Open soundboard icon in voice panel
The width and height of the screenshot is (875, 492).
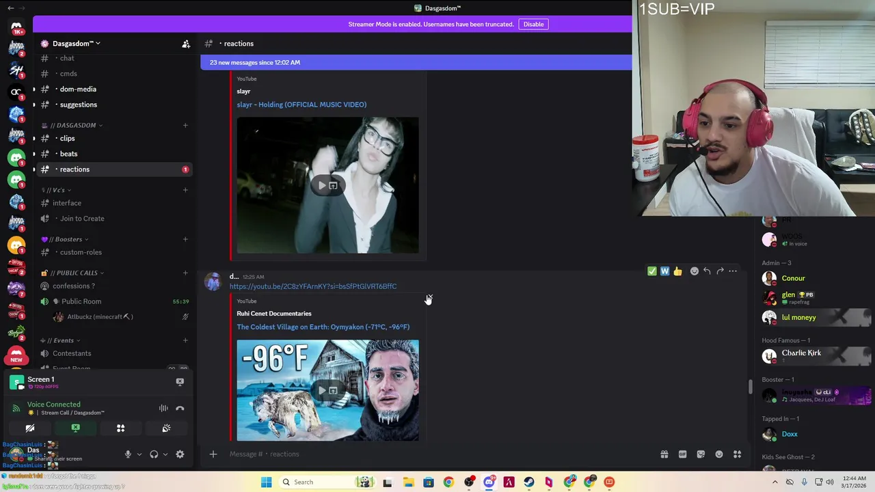tap(166, 428)
